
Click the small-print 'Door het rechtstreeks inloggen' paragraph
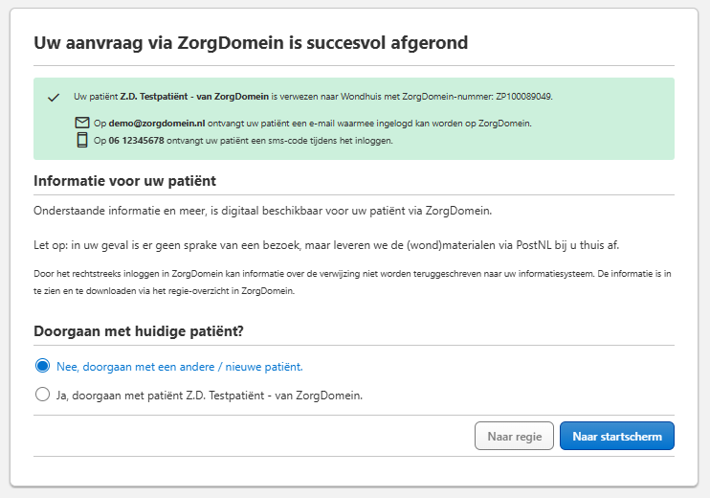point(353,282)
